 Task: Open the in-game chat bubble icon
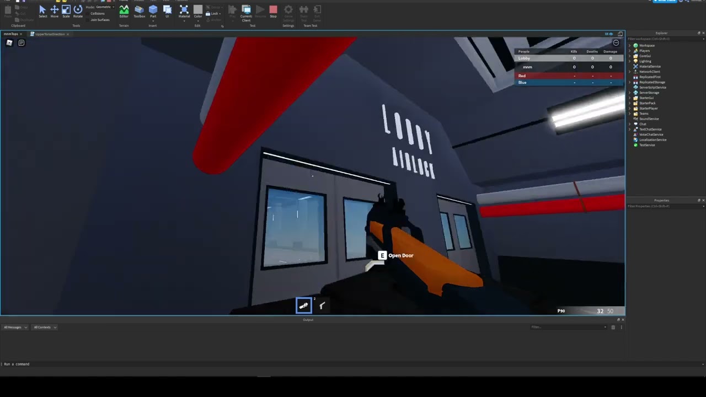tap(22, 42)
